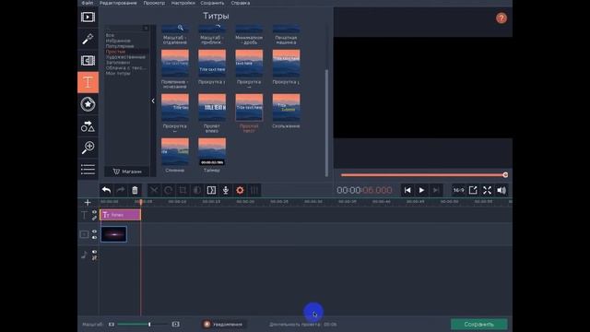Select the Все titles category
This screenshot has width=590, height=332.
[x=110, y=35]
